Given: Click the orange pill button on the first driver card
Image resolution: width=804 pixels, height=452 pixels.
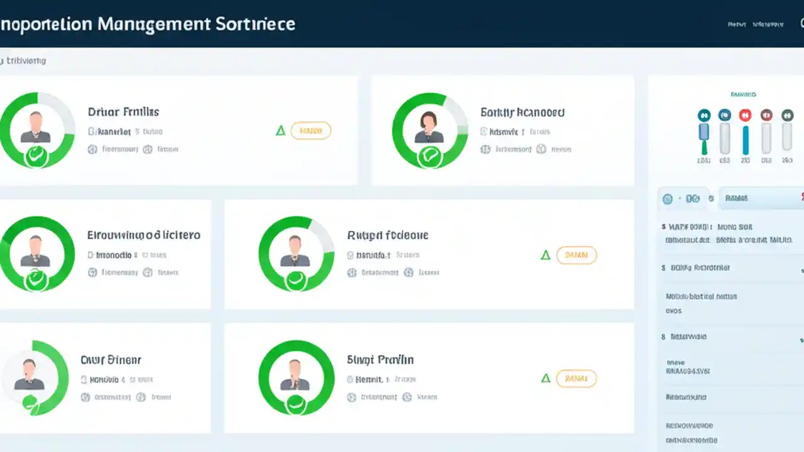Looking at the screenshot, I should click(x=311, y=131).
